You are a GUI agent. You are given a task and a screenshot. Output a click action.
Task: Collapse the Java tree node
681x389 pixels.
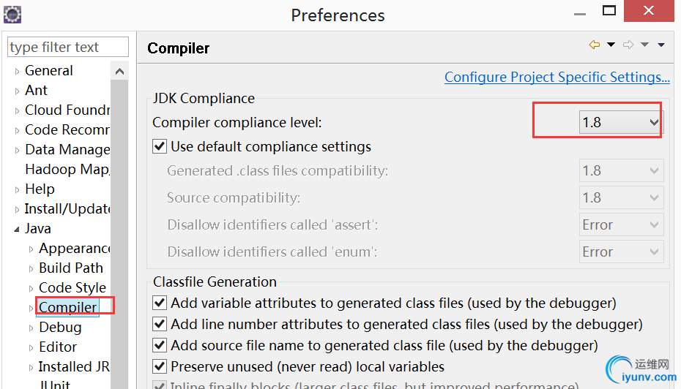click(18, 229)
